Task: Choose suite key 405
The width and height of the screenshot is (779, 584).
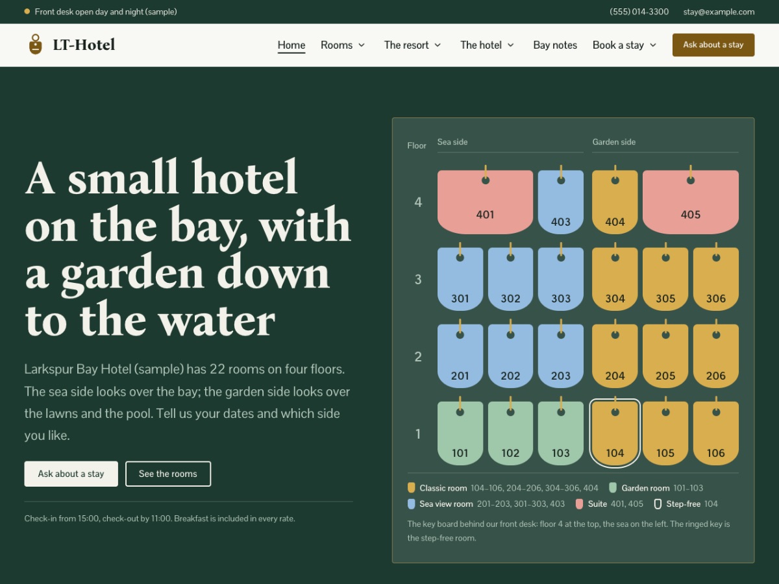Action: [691, 202]
